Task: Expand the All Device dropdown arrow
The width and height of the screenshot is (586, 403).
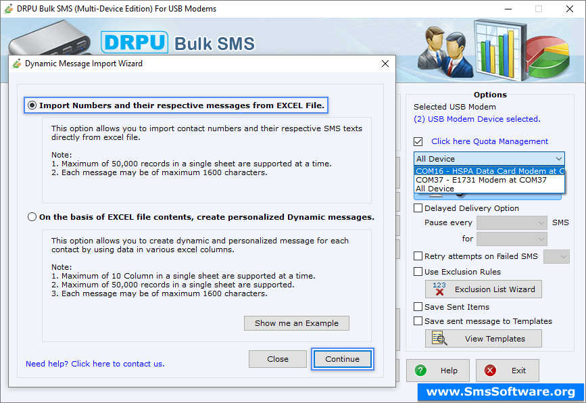Action: [x=559, y=158]
